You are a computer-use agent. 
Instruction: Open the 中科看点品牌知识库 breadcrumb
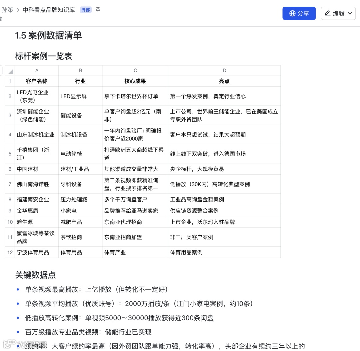pyautogui.click(x=49, y=10)
